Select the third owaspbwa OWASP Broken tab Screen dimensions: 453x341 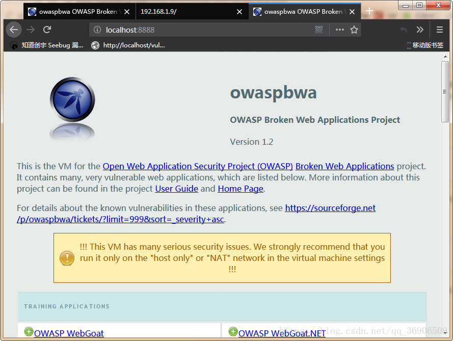tap(305, 12)
